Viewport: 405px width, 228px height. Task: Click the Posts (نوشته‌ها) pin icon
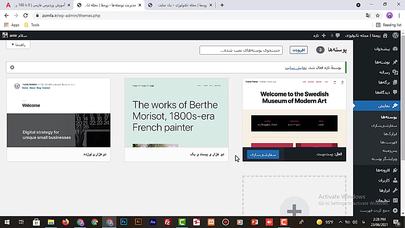tap(395, 62)
